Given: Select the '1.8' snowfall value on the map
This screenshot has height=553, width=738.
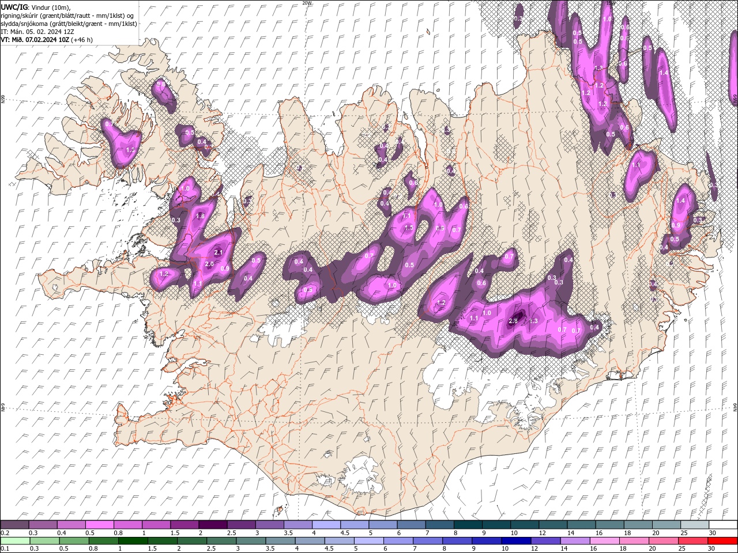Looking at the screenshot, I should 201,216.
